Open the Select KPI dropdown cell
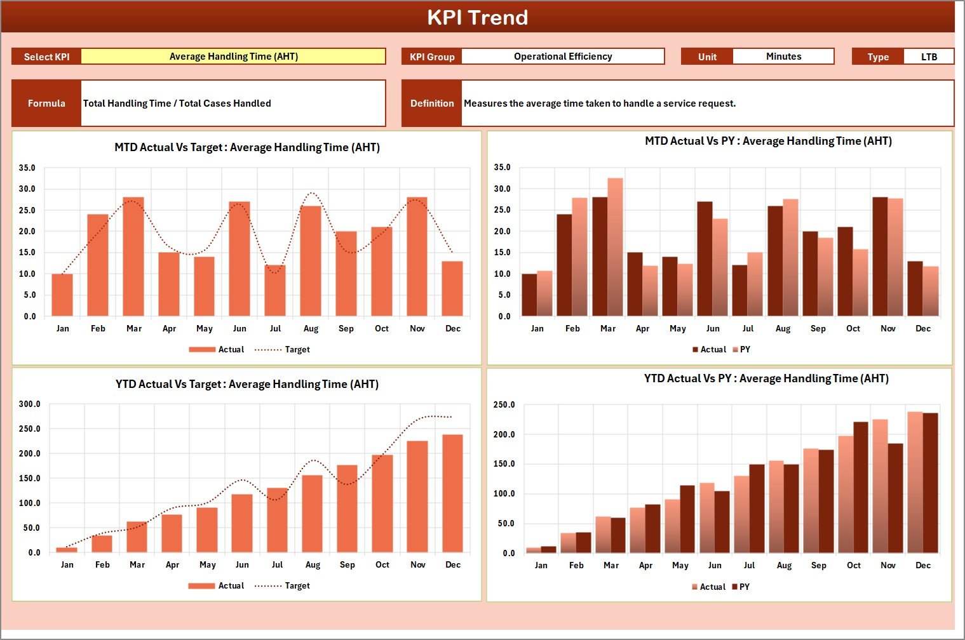965x640 pixels. point(233,57)
